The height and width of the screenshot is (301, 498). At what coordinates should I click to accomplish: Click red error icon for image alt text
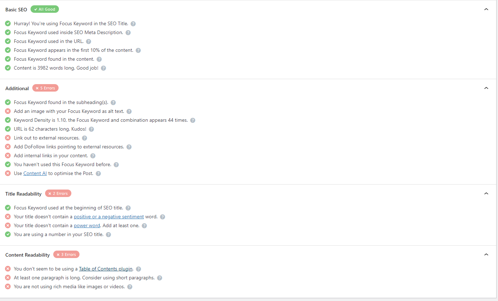8,111
